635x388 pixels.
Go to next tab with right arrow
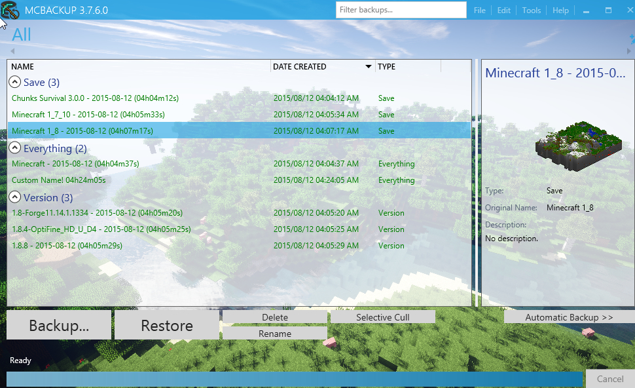629,51
